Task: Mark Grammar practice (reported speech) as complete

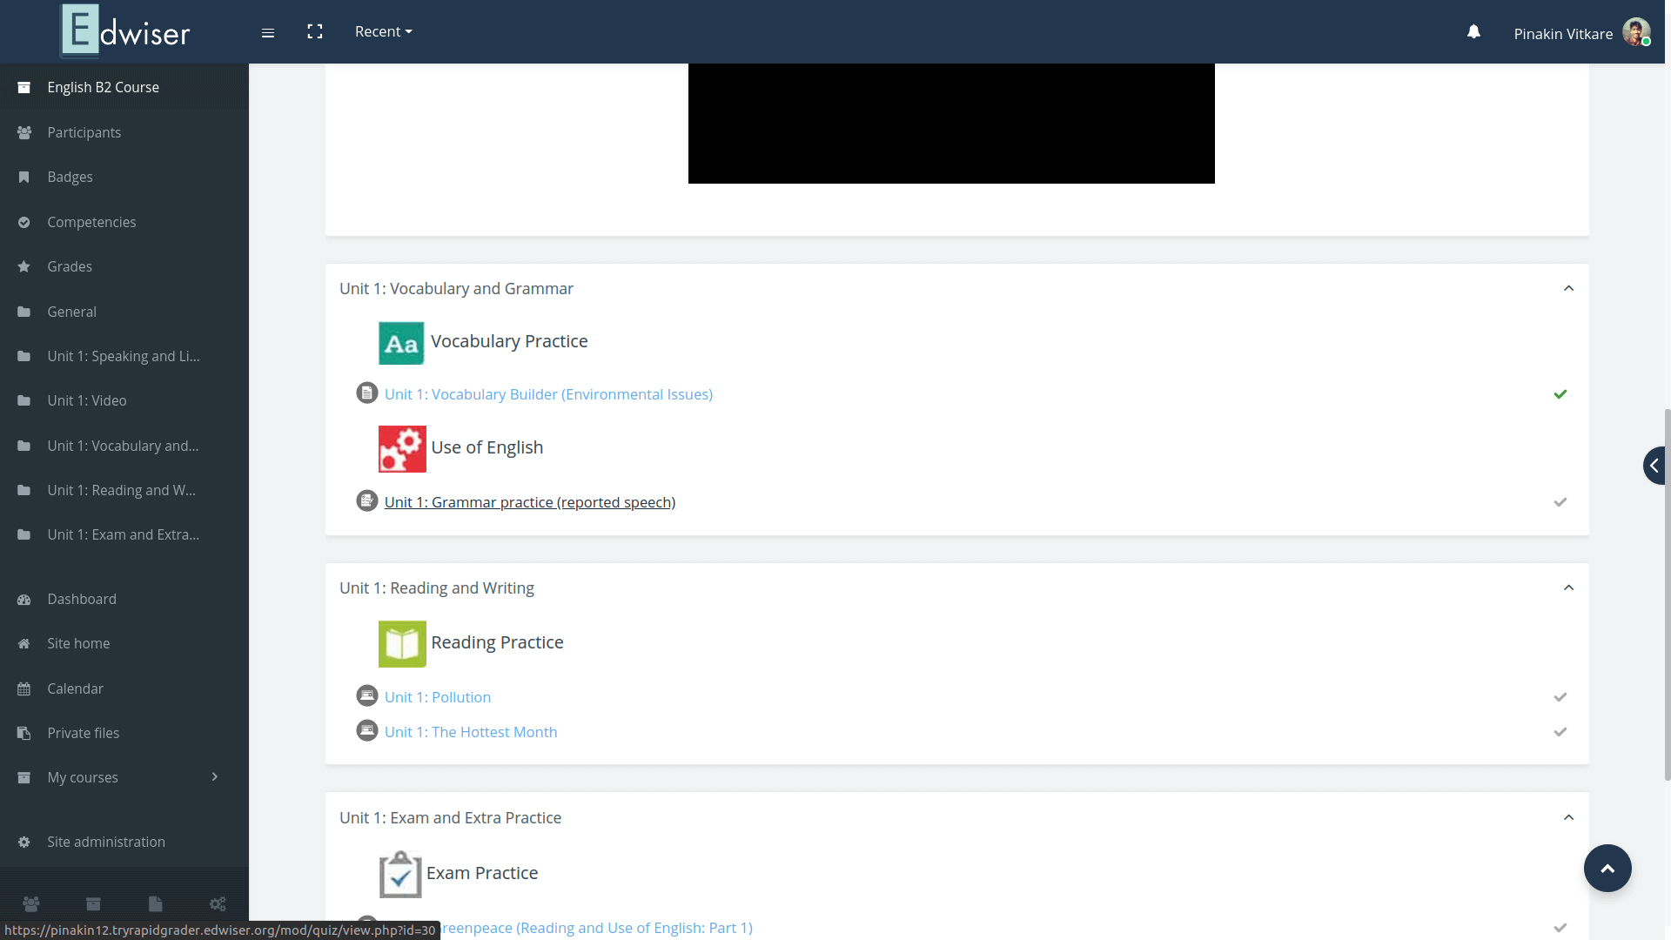Action: click(1560, 502)
